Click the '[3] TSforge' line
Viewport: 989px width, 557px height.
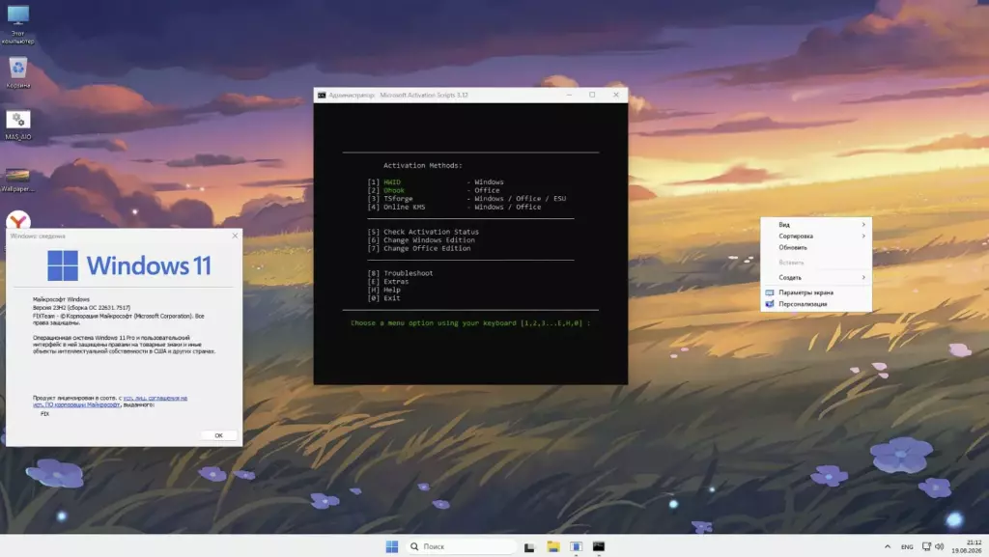pos(466,199)
